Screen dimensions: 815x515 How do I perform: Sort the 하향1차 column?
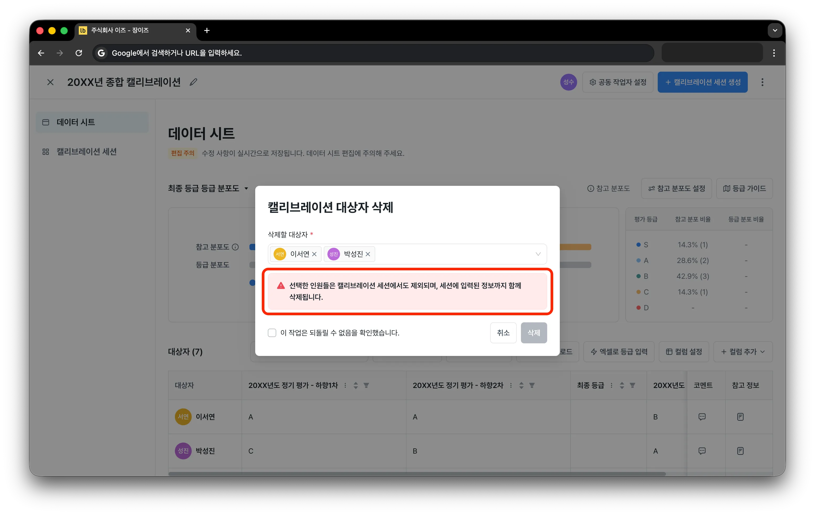click(355, 385)
